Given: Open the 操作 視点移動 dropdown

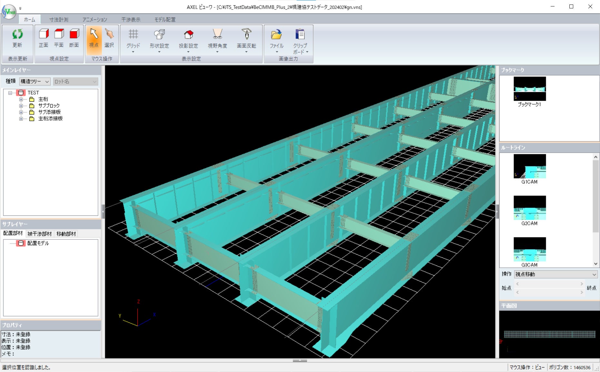Looking at the screenshot, I should [556, 274].
